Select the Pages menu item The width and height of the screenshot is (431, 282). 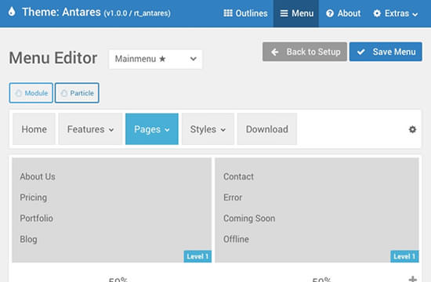coord(152,129)
